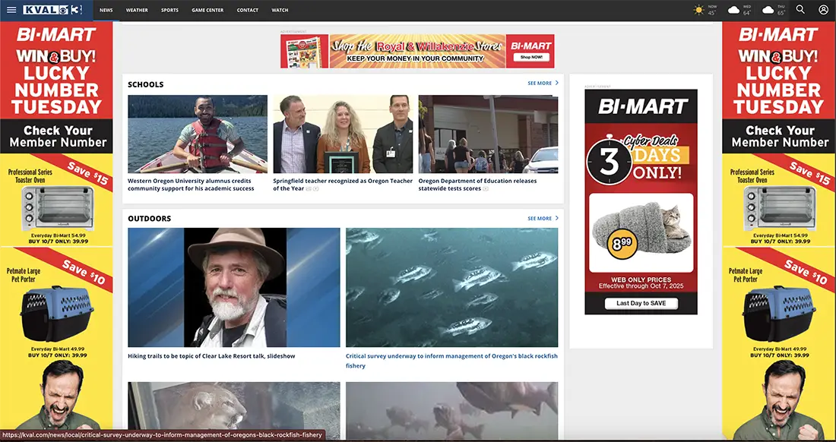Click the rockfish underwater thumbnail

tap(451, 288)
